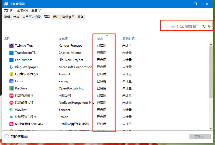Viewport: 215px width, 145px height.
Task: Minimize the Task Manager window
Action: pyautogui.click(x=184, y=4)
